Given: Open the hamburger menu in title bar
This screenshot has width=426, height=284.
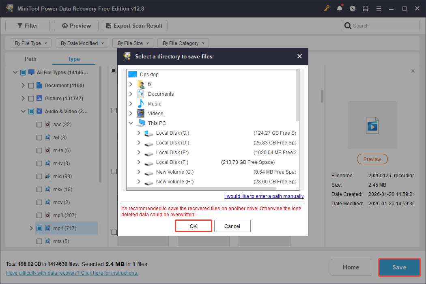Looking at the screenshot, I should point(379,8).
